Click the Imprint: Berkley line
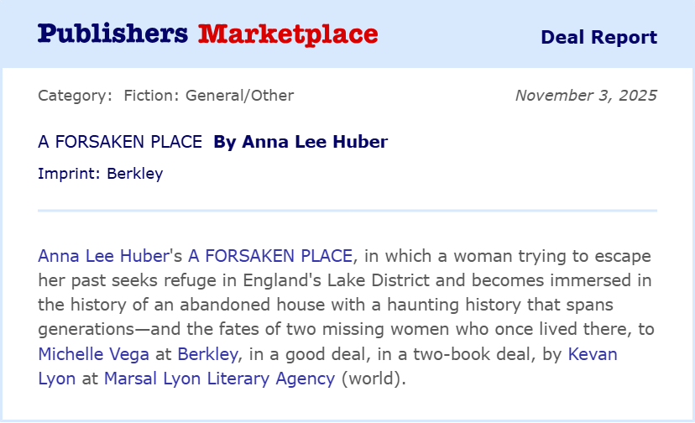 [x=100, y=174]
